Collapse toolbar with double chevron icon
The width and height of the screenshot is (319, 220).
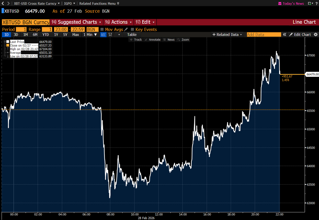tap(284, 34)
